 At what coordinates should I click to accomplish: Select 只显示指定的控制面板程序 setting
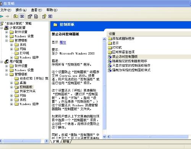131,65
